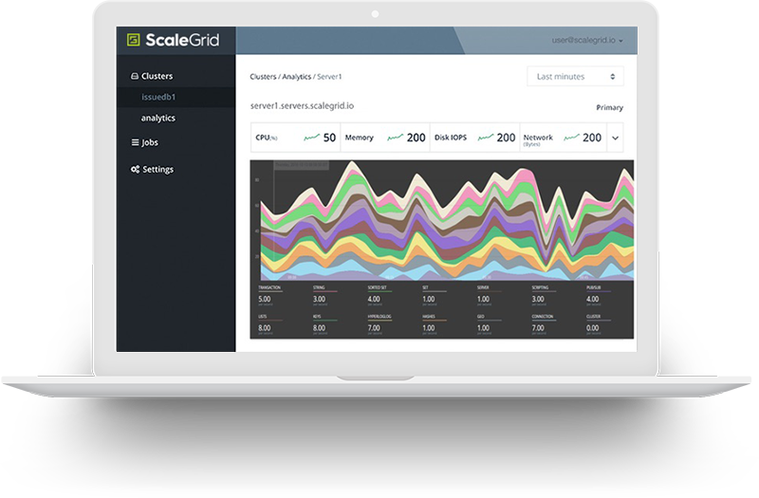The image size is (759, 498).
Task: Select the Memory metric tab
Action: coord(385,138)
